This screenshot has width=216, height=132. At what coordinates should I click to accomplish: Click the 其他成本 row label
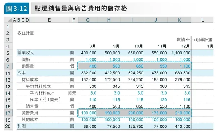point(30,119)
